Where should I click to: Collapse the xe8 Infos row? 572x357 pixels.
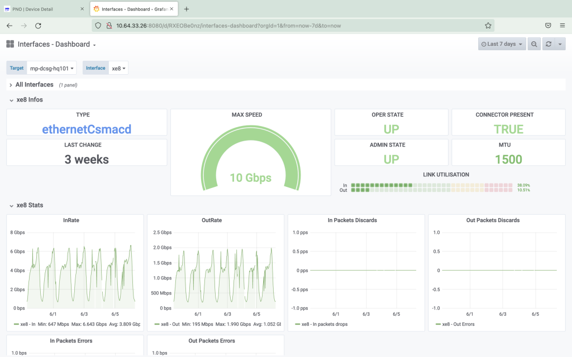coord(26,100)
